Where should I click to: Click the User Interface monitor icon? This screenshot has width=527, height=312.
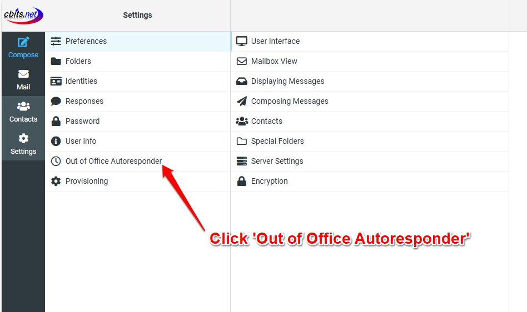coord(242,41)
